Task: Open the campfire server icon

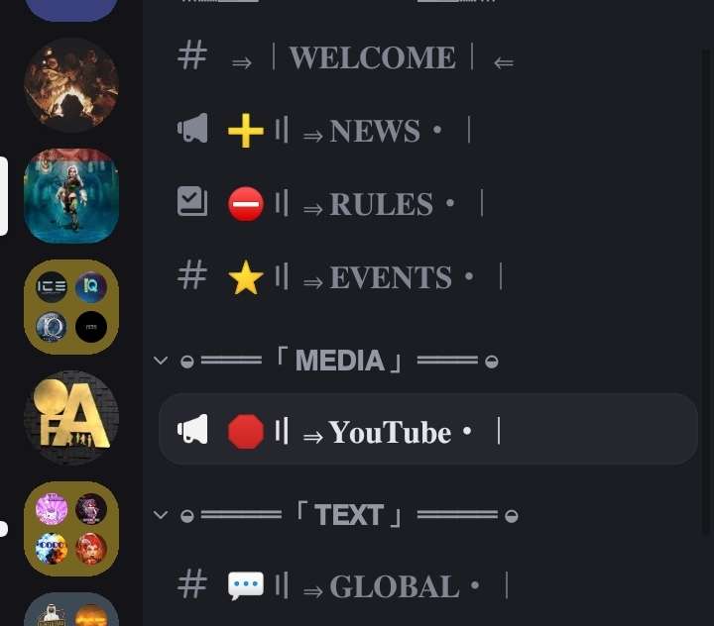Action: click(x=71, y=85)
